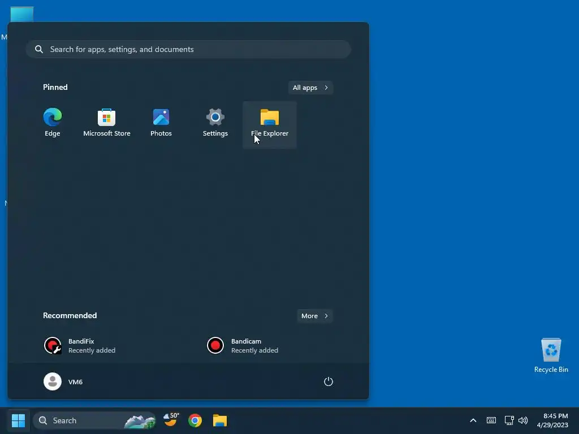Open the touch keyboard tray icon

click(491, 420)
